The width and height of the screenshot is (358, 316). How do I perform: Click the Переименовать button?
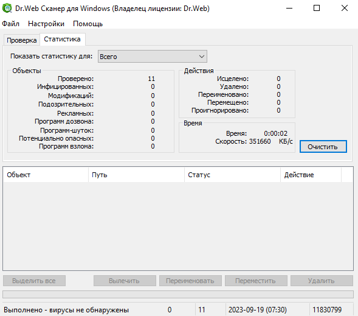tap(190, 281)
